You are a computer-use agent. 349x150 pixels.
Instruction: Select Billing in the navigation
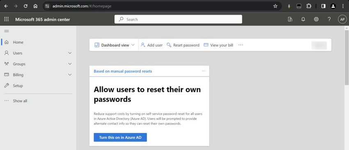pyautogui.click(x=18, y=75)
